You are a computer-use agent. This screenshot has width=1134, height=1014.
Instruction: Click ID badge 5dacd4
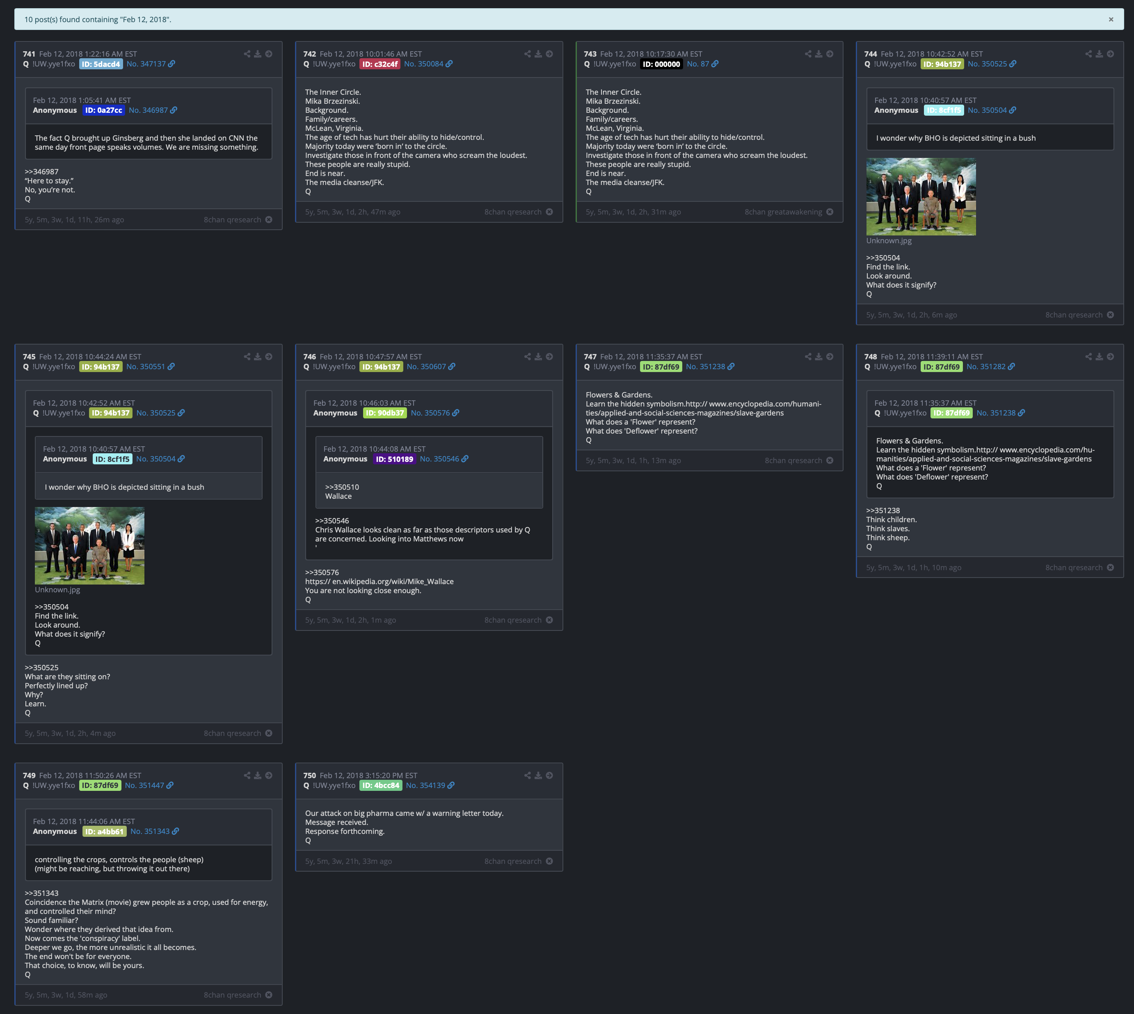101,64
